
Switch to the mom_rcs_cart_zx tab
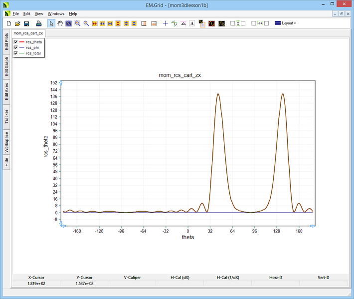pyautogui.click(x=28, y=33)
